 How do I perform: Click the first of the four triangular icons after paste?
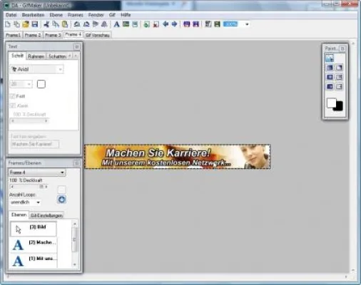[77, 24]
